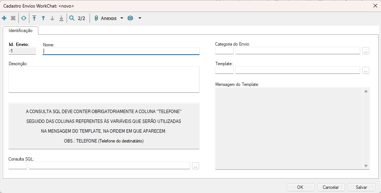Image resolution: width=381 pixels, height=193 pixels.
Task: Expand the Anexos dropdown arrow
Action: [x=122, y=18]
